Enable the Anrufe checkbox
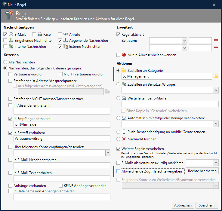Screen dimensions: 222x211 [x=60, y=34]
